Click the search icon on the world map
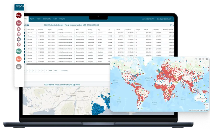Image resolution: width=210 pixels, height=132 pixels. tap(196, 59)
